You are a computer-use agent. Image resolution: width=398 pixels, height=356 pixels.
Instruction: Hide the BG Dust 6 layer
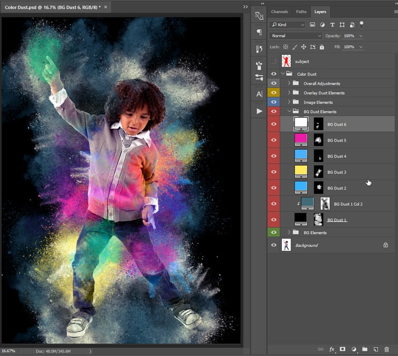coord(274,124)
